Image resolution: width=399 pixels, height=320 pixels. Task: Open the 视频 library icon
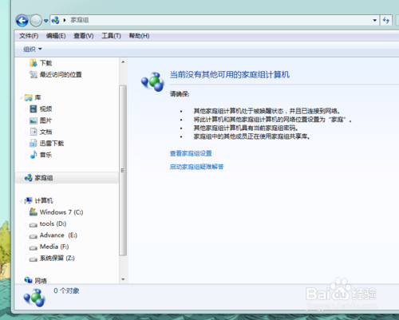34,109
